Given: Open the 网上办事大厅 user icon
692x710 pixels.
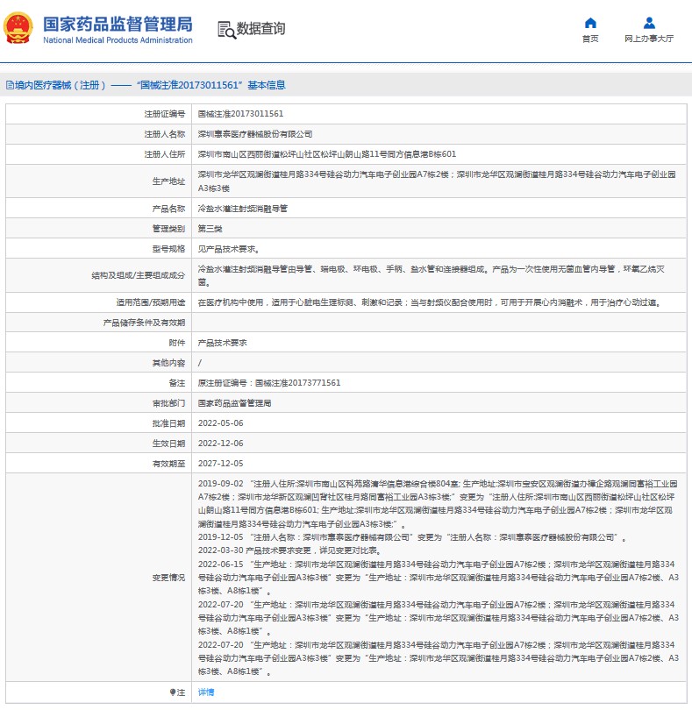Looking at the screenshot, I should tap(649, 23).
